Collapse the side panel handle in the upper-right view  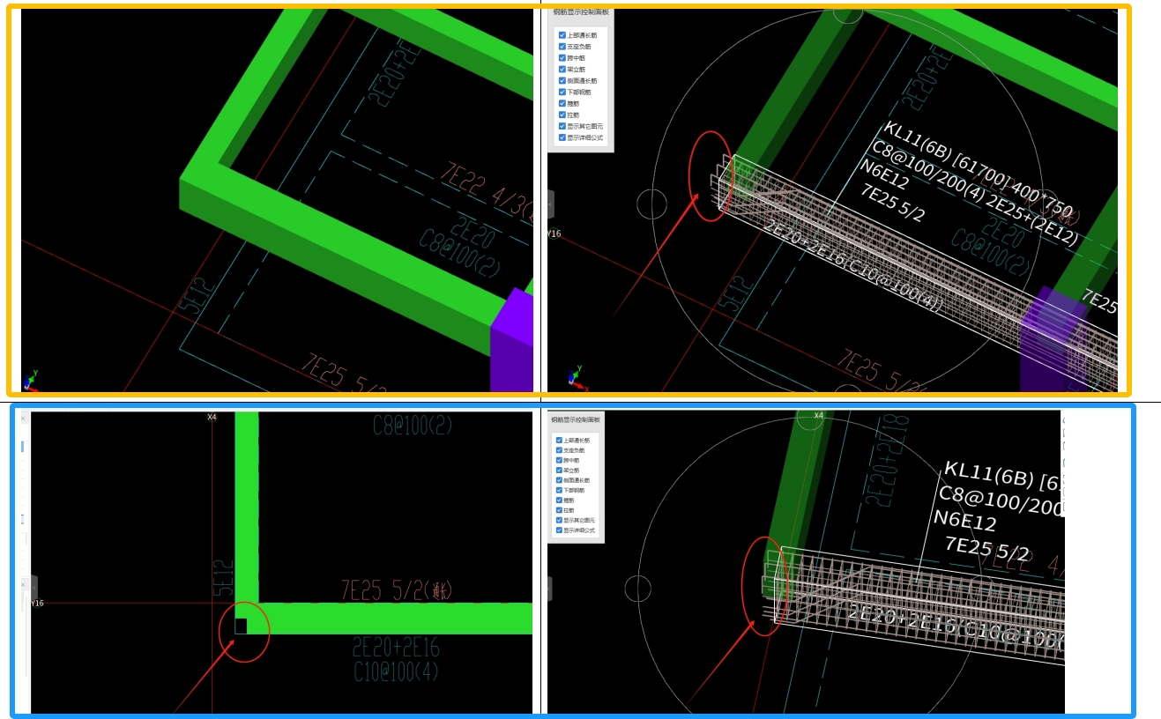pyautogui.click(x=551, y=204)
